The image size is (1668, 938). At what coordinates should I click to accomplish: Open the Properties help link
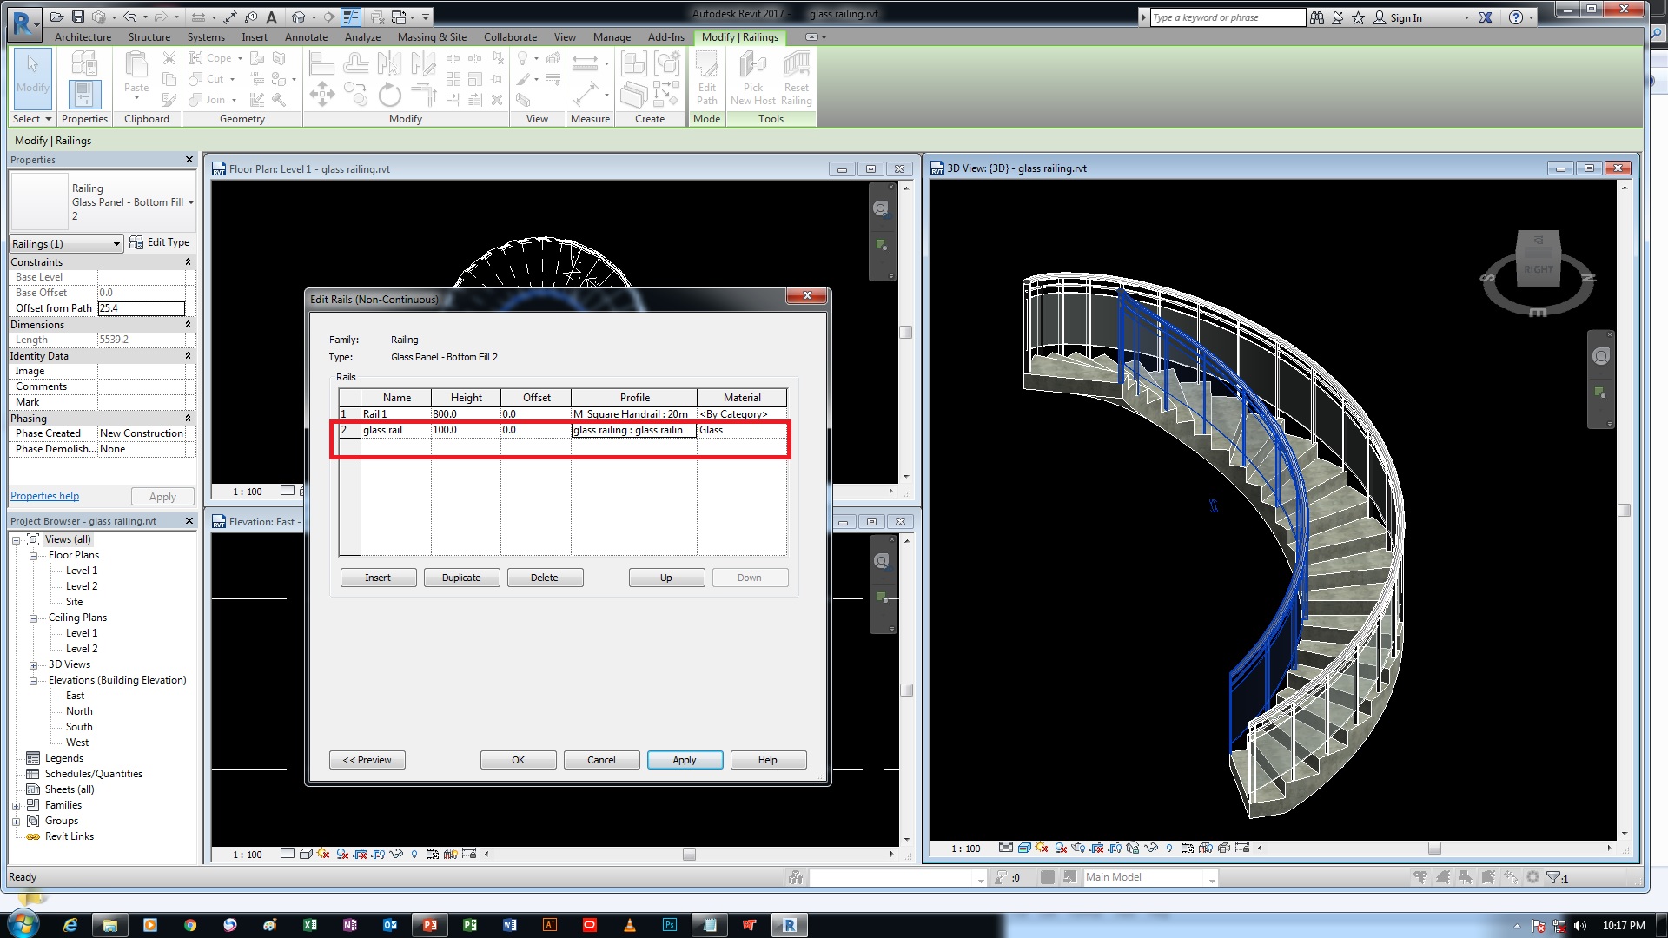pos(44,496)
